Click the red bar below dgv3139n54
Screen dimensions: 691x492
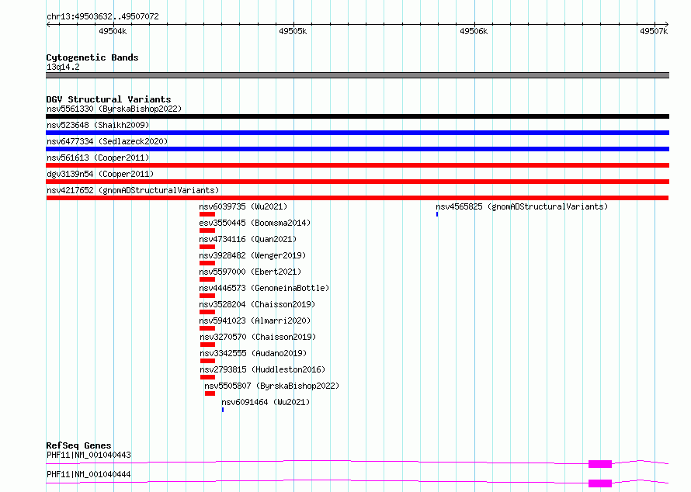[x=357, y=182]
